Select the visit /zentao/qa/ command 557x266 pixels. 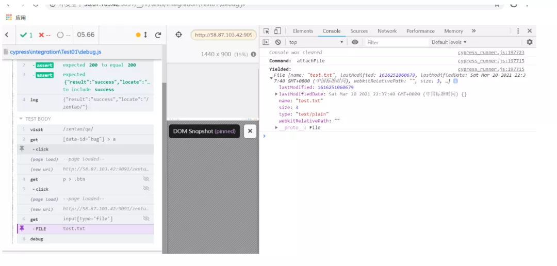(85, 129)
